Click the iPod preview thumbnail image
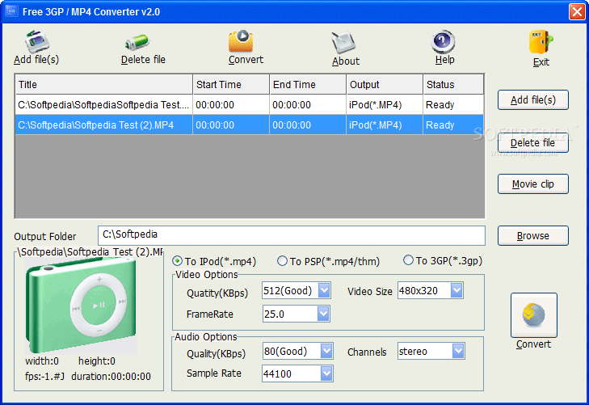Screen dimensions: 589x405 (x=81, y=306)
